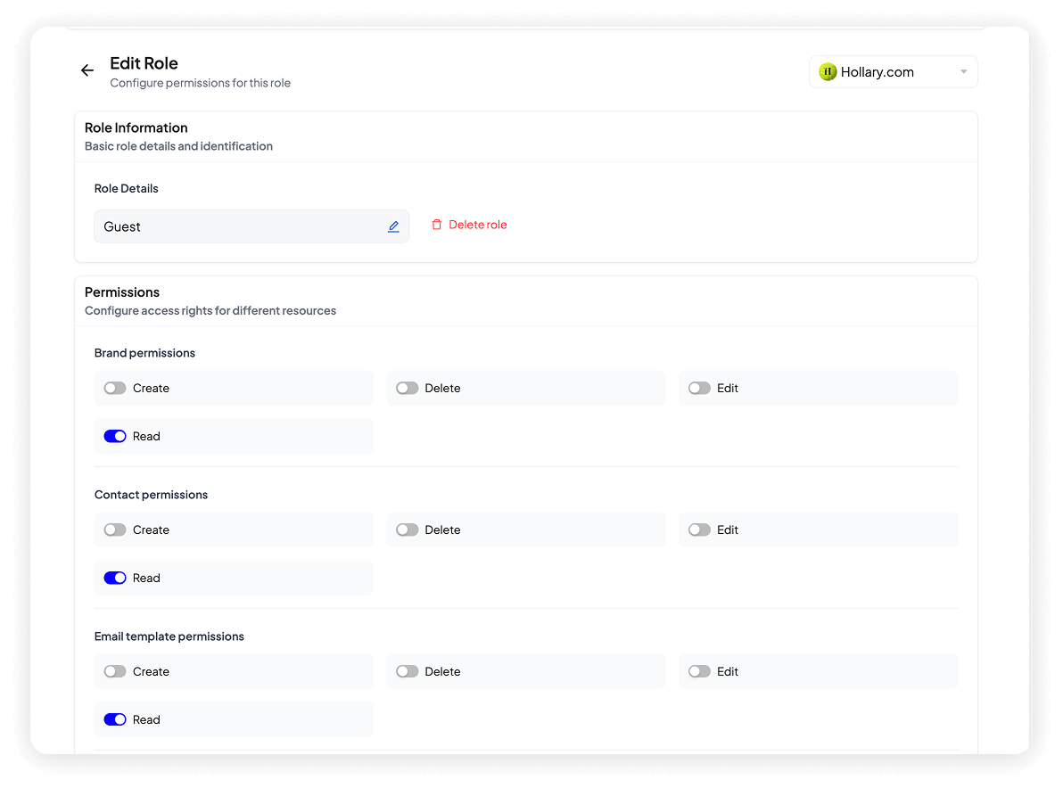Open the Hollary.com workspace dropdown

point(892,72)
